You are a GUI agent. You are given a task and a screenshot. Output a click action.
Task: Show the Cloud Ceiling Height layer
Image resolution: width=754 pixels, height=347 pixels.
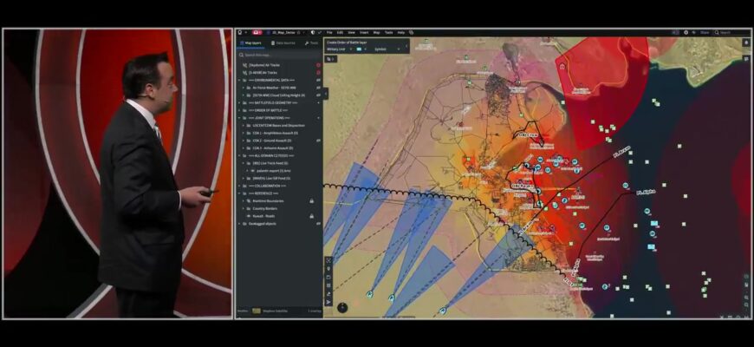[318, 95]
